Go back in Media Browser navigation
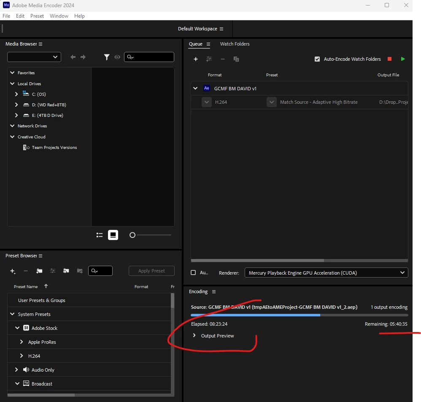Image resolution: width=421 pixels, height=402 pixels. 73,57
